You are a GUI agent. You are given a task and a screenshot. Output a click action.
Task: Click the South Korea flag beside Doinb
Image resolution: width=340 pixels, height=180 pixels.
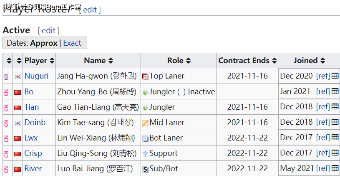pos(18,123)
